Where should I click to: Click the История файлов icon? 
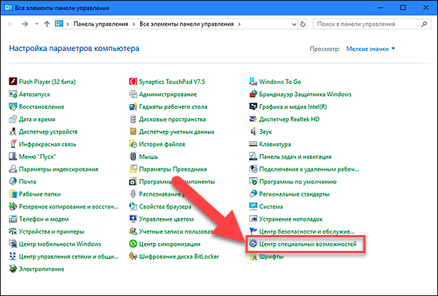tap(133, 144)
